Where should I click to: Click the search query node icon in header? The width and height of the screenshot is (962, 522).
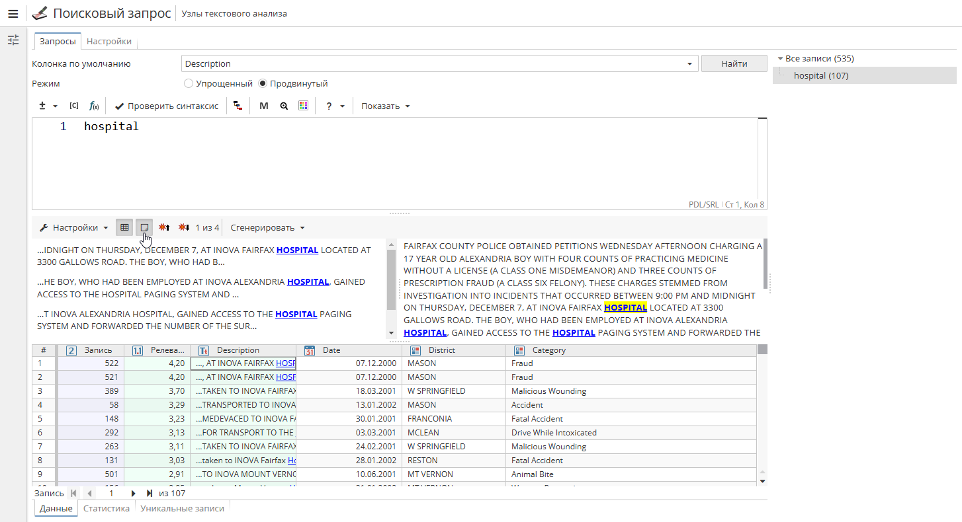[x=40, y=13]
